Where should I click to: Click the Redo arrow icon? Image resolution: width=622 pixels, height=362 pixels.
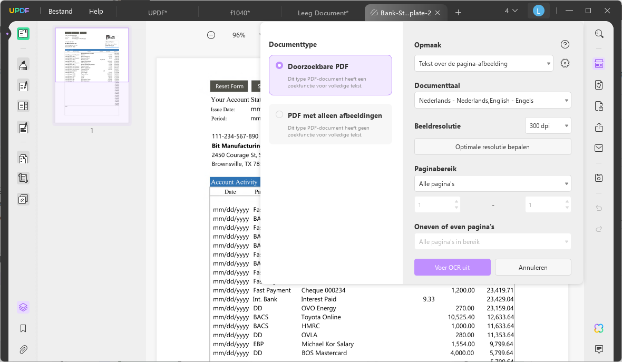point(599,229)
